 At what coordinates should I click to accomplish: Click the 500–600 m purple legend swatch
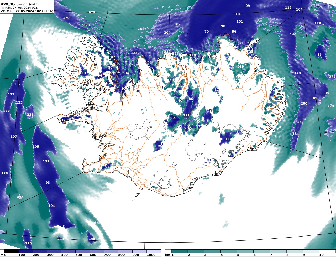[82, 251]
